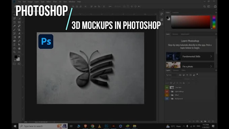Open the Fundamental Skills tutorial
This screenshot has width=229, height=129.
click(190, 56)
